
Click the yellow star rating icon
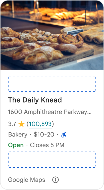click(21, 124)
